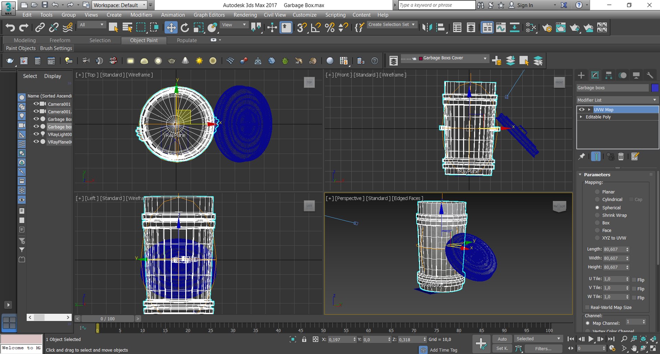Open the Modifiers menu
The height and width of the screenshot is (354, 660).
141,15
